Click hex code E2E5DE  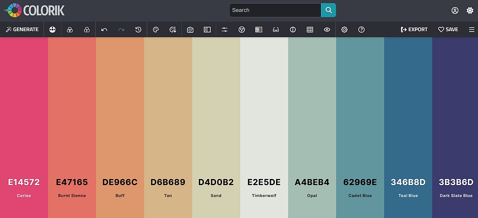(x=264, y=182)
